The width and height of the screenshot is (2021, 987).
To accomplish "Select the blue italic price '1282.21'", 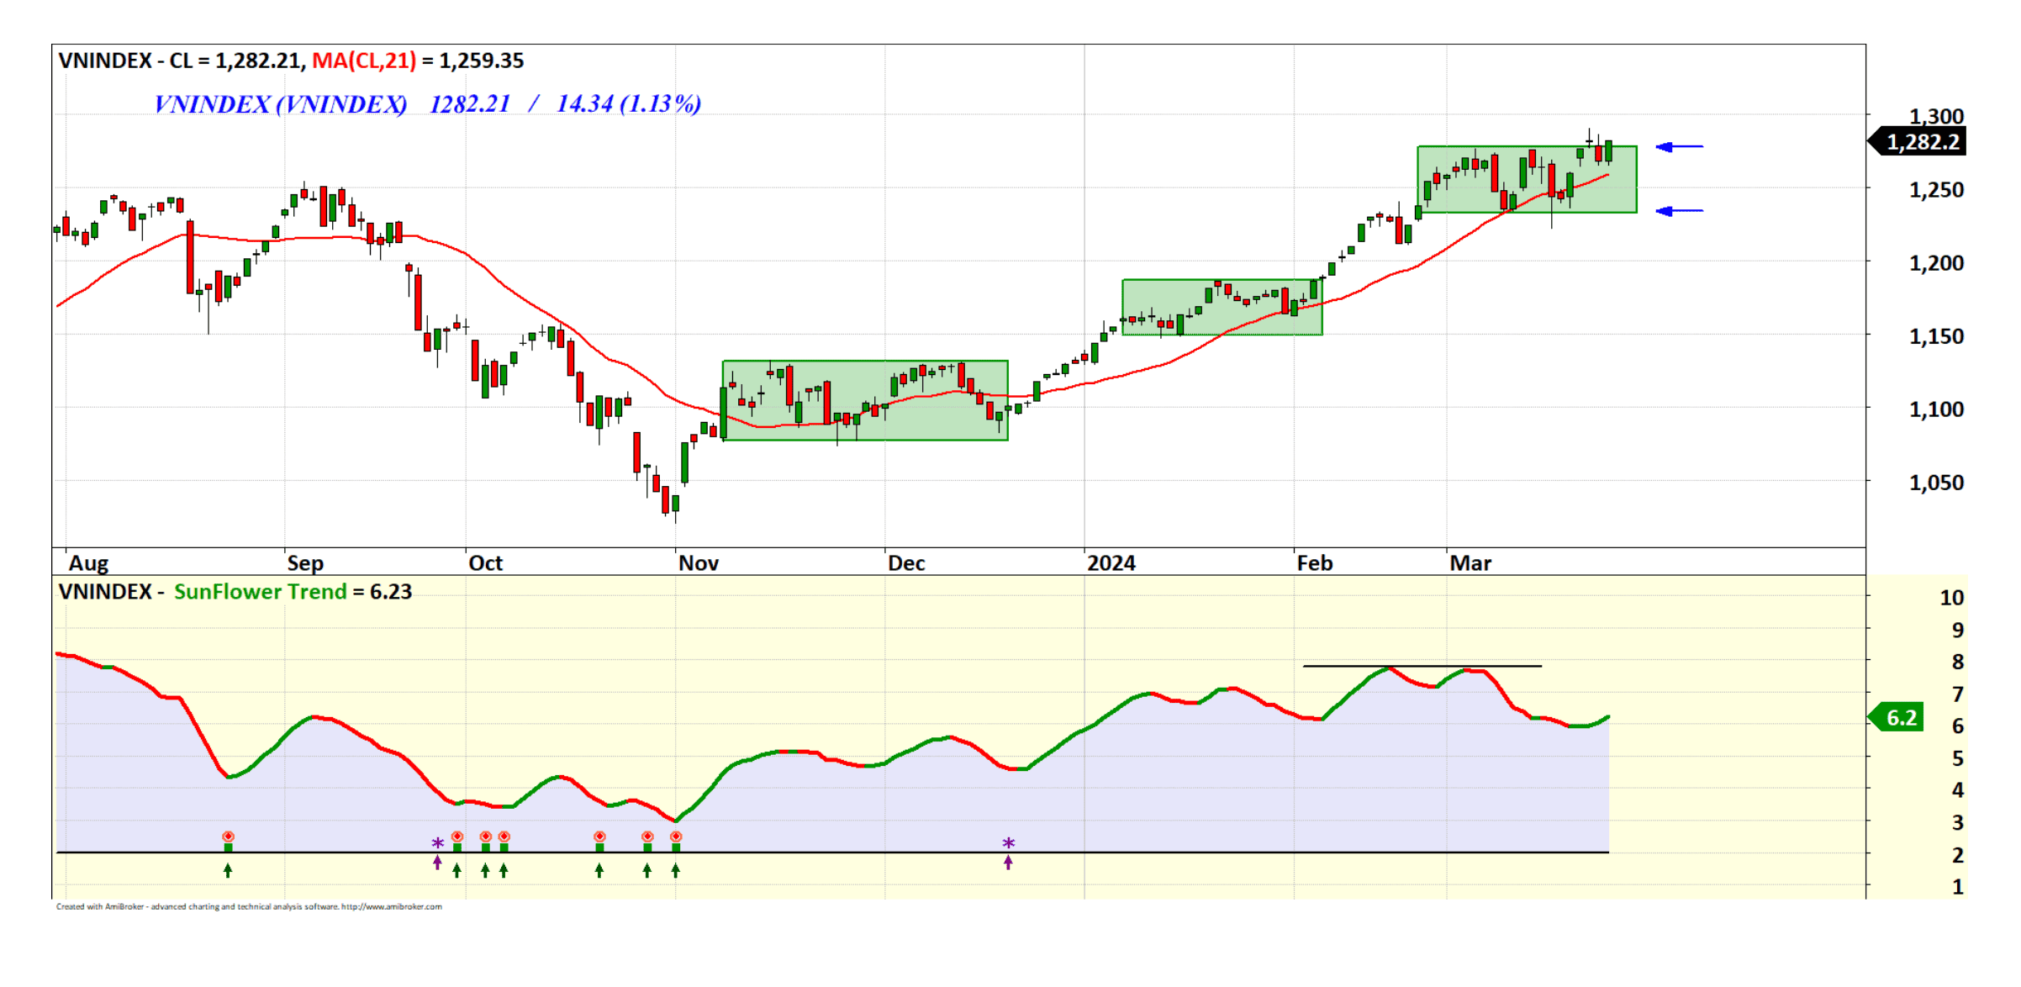I will [470, 104].
